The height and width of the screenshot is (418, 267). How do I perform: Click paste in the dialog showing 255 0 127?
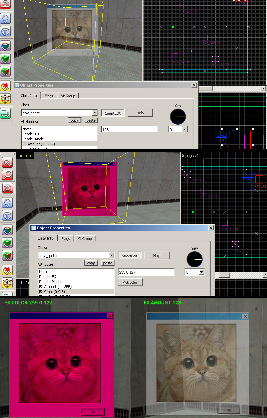tap(108, 263)
